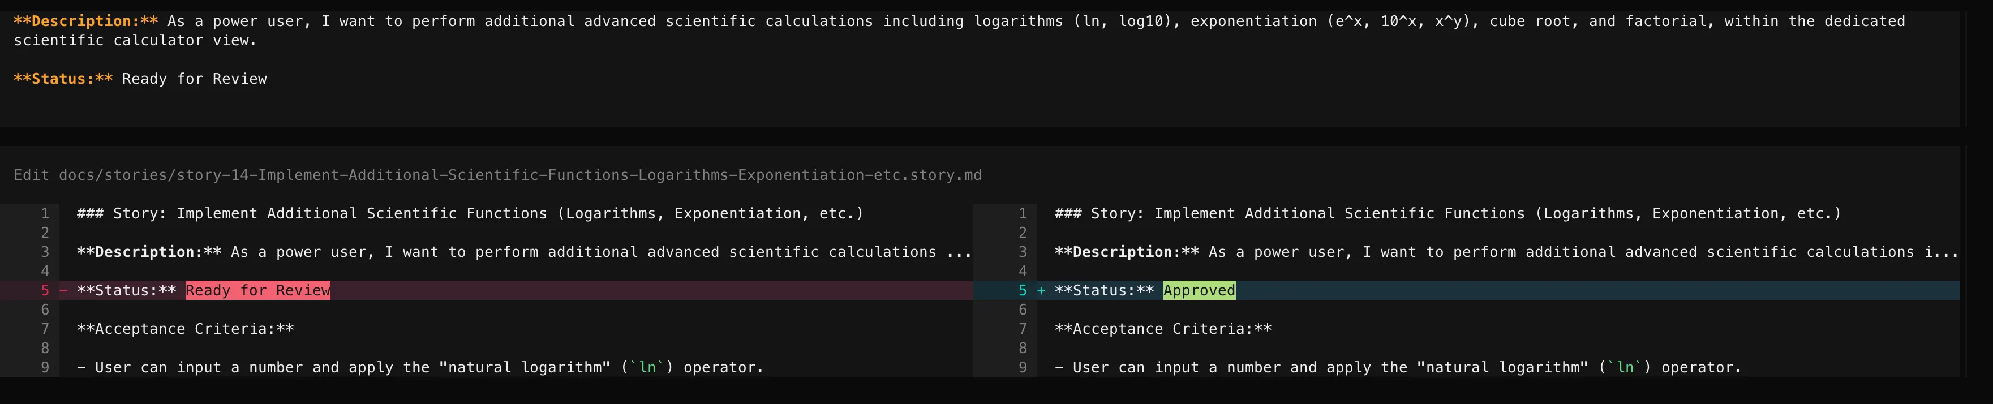Click line number 3 in right diff pane
Viewport: 1993px width, 404px height.
pos(1022,252)
